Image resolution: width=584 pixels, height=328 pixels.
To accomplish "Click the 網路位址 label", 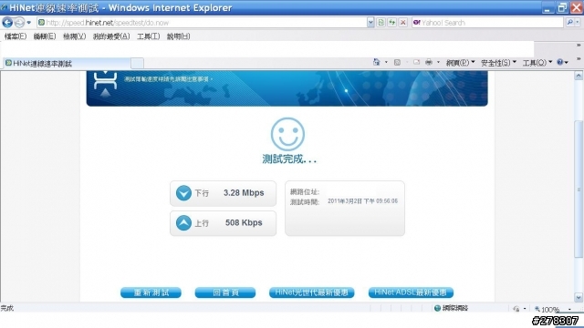I will pyautogui.click(x=304, y=192).
